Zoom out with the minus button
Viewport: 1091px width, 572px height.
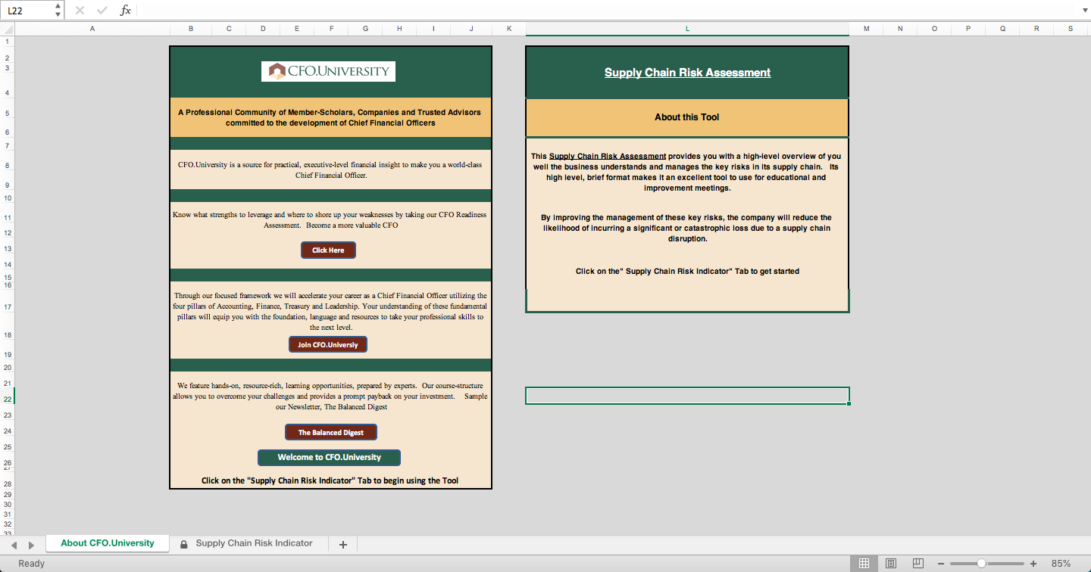941,564
